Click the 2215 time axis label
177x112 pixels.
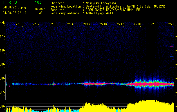[x=87, y=24]
